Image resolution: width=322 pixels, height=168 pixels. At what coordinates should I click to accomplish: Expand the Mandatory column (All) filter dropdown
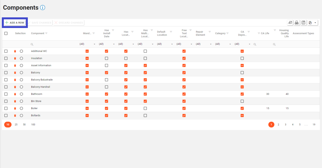point(95,44)
